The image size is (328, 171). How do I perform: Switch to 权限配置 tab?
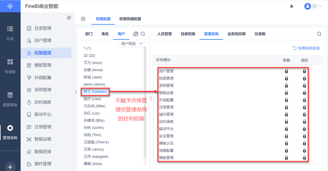click(x=103, y=19)
